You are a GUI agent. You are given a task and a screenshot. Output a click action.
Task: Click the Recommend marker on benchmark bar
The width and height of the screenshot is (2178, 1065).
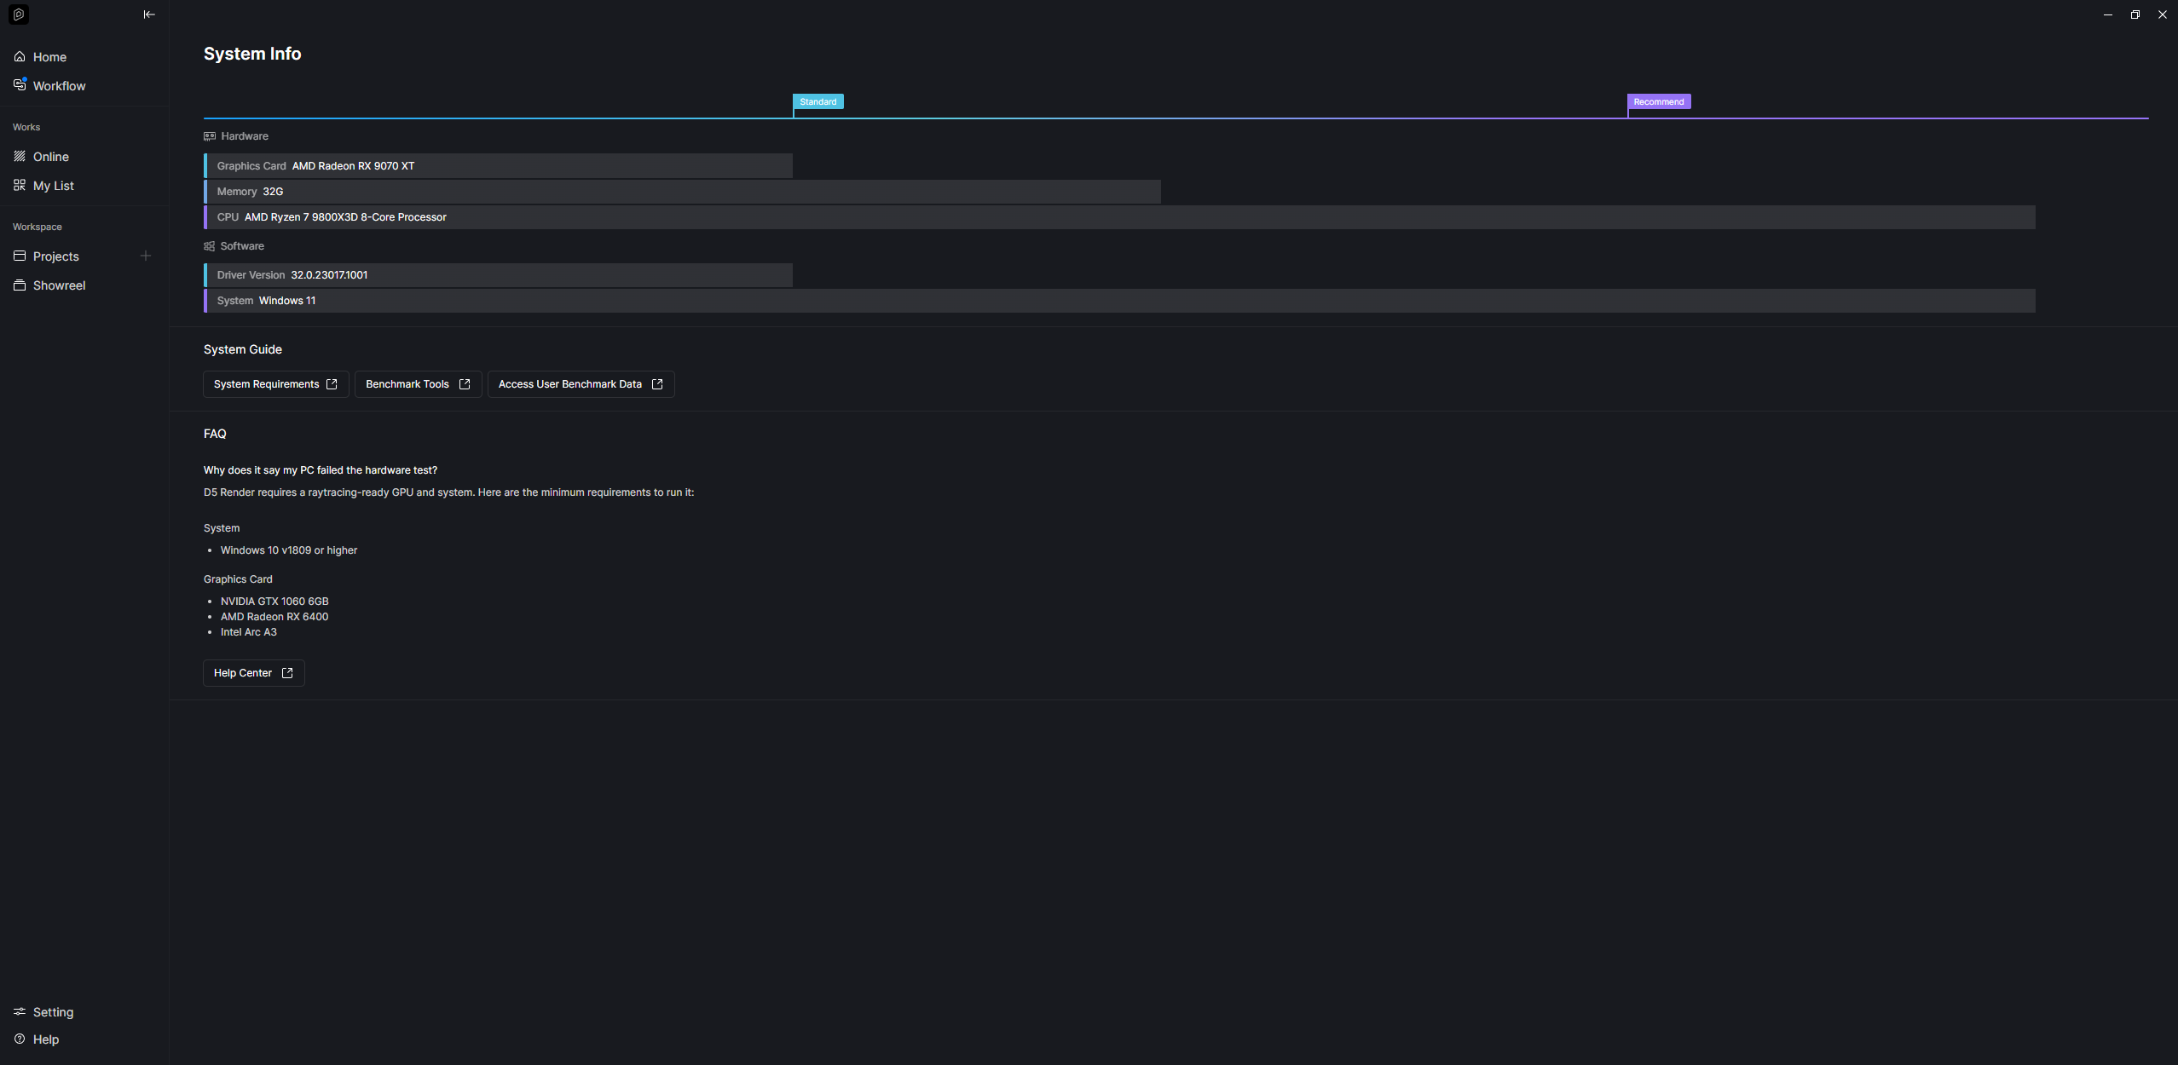coord(1658,102)
